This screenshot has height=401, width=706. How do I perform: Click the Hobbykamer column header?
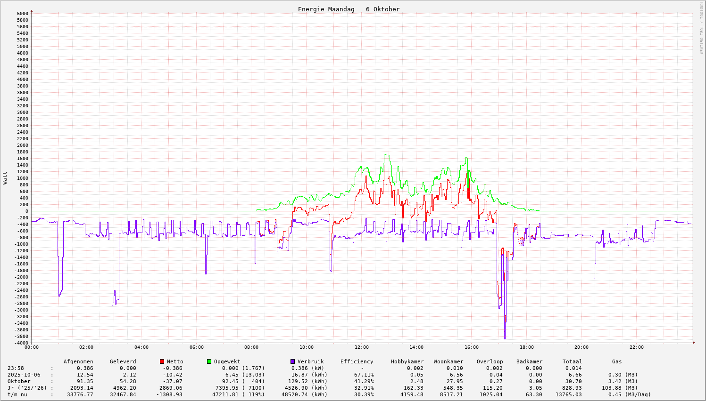[407, 361]
